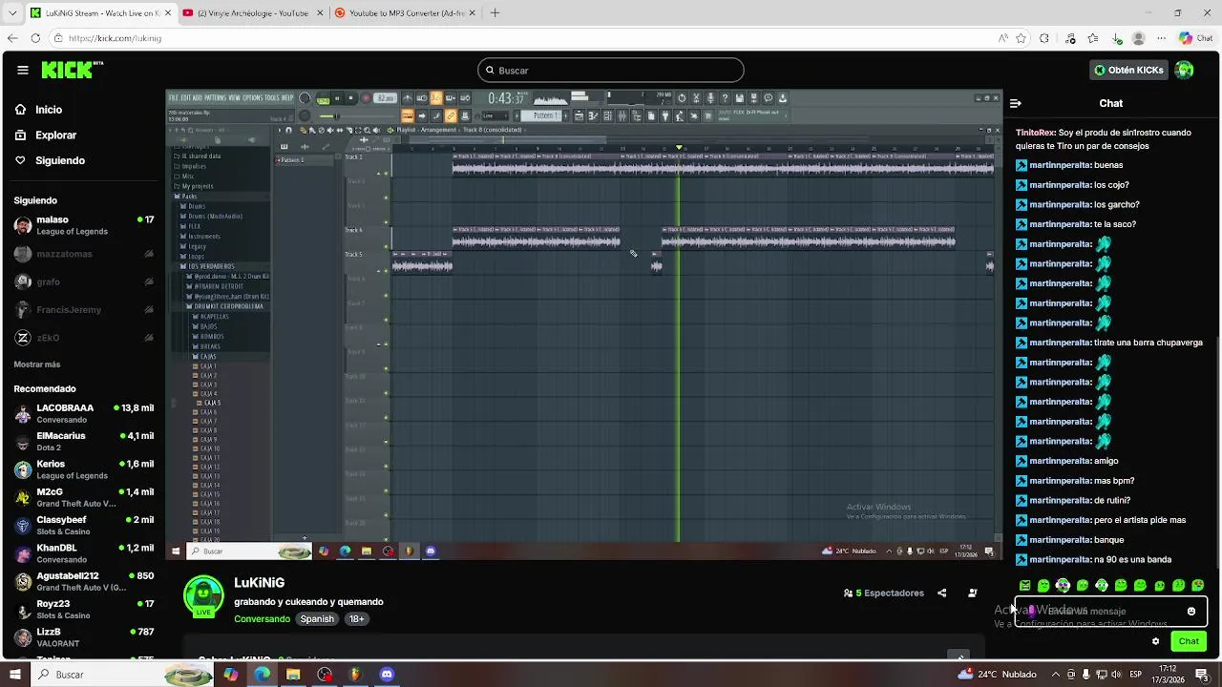Click the LuKiNiG streamer avatar
Screen dimensions: 1222x687
coord(203,596)
